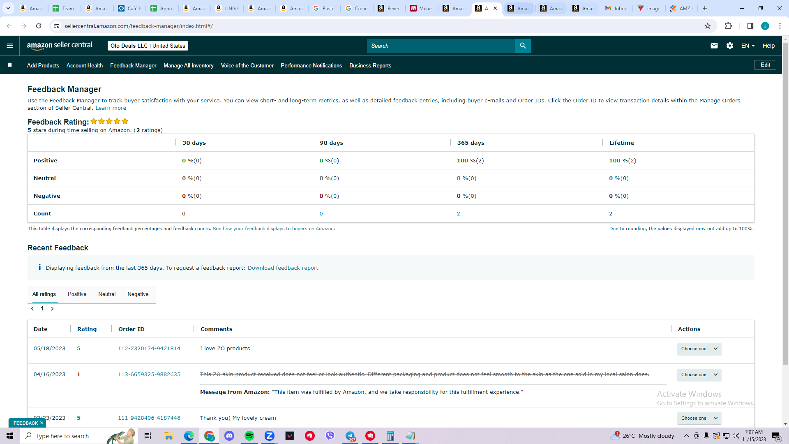Switch to the AMZ browser tab
Viewport: 789px width, 444px height.
pos(681,8)
